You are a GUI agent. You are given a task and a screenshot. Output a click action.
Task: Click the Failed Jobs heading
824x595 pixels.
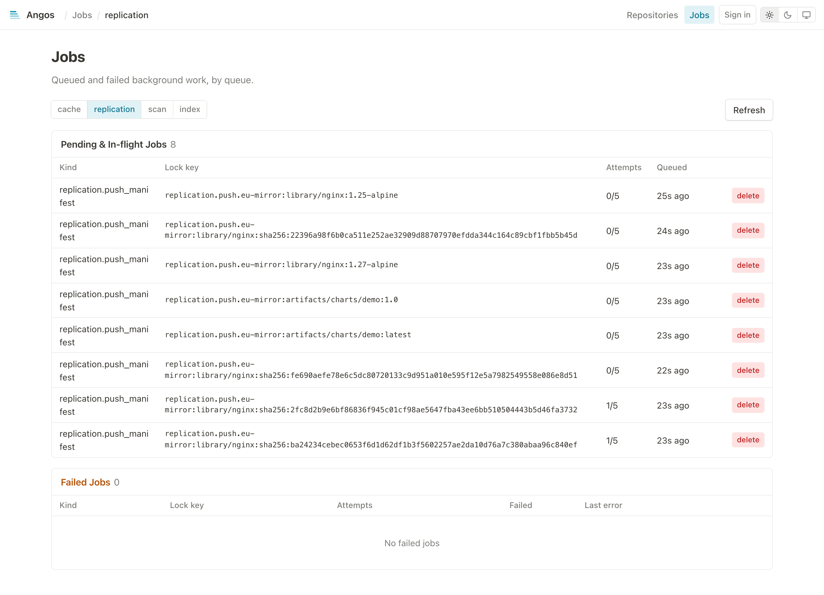[x=85, y=482]
